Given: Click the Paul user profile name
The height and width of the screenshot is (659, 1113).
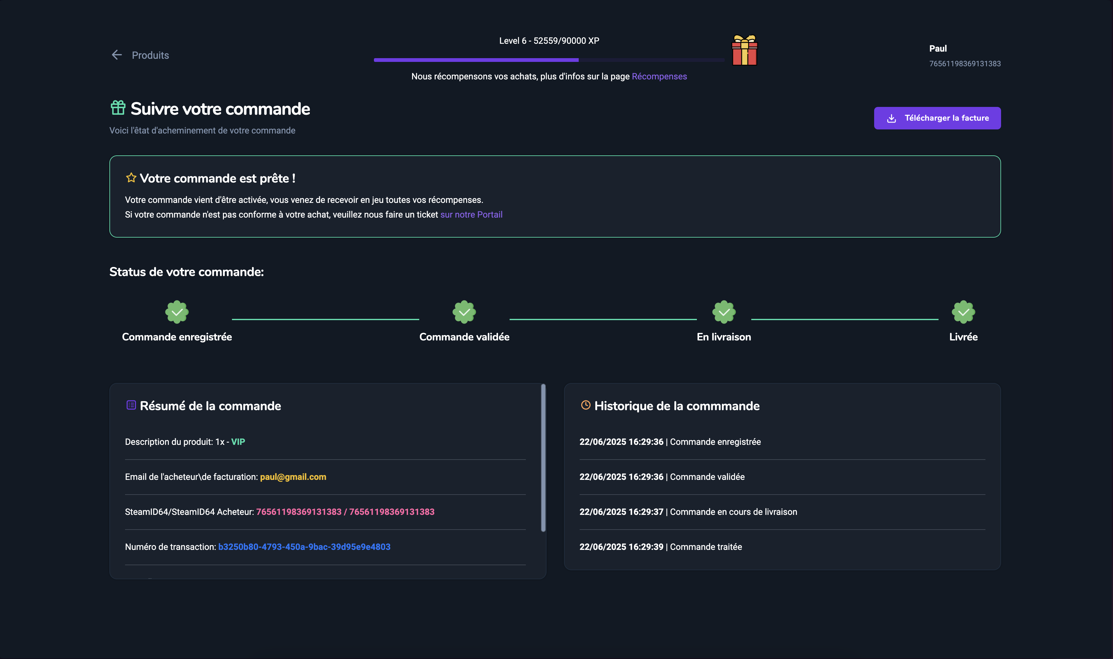Looking at the screenshot, I should tap(938, 48).
